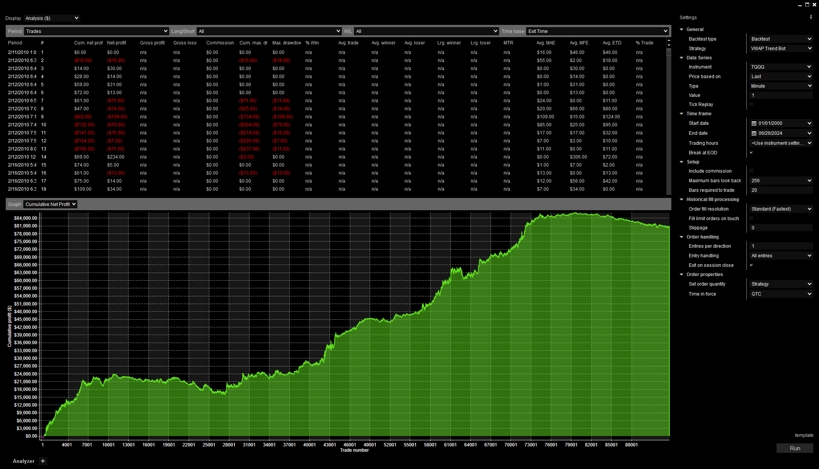Click the Bars required to trade field
The height and width of the screenshot is (469, 819).
[x=781, y=190]
